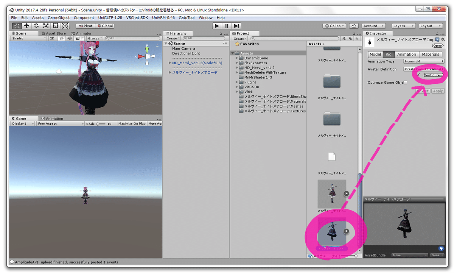This screenshot has height=273, width=454.
Task: Click the blue asset label tag icon
Action: pyautogui.click(x=441, y=249)
